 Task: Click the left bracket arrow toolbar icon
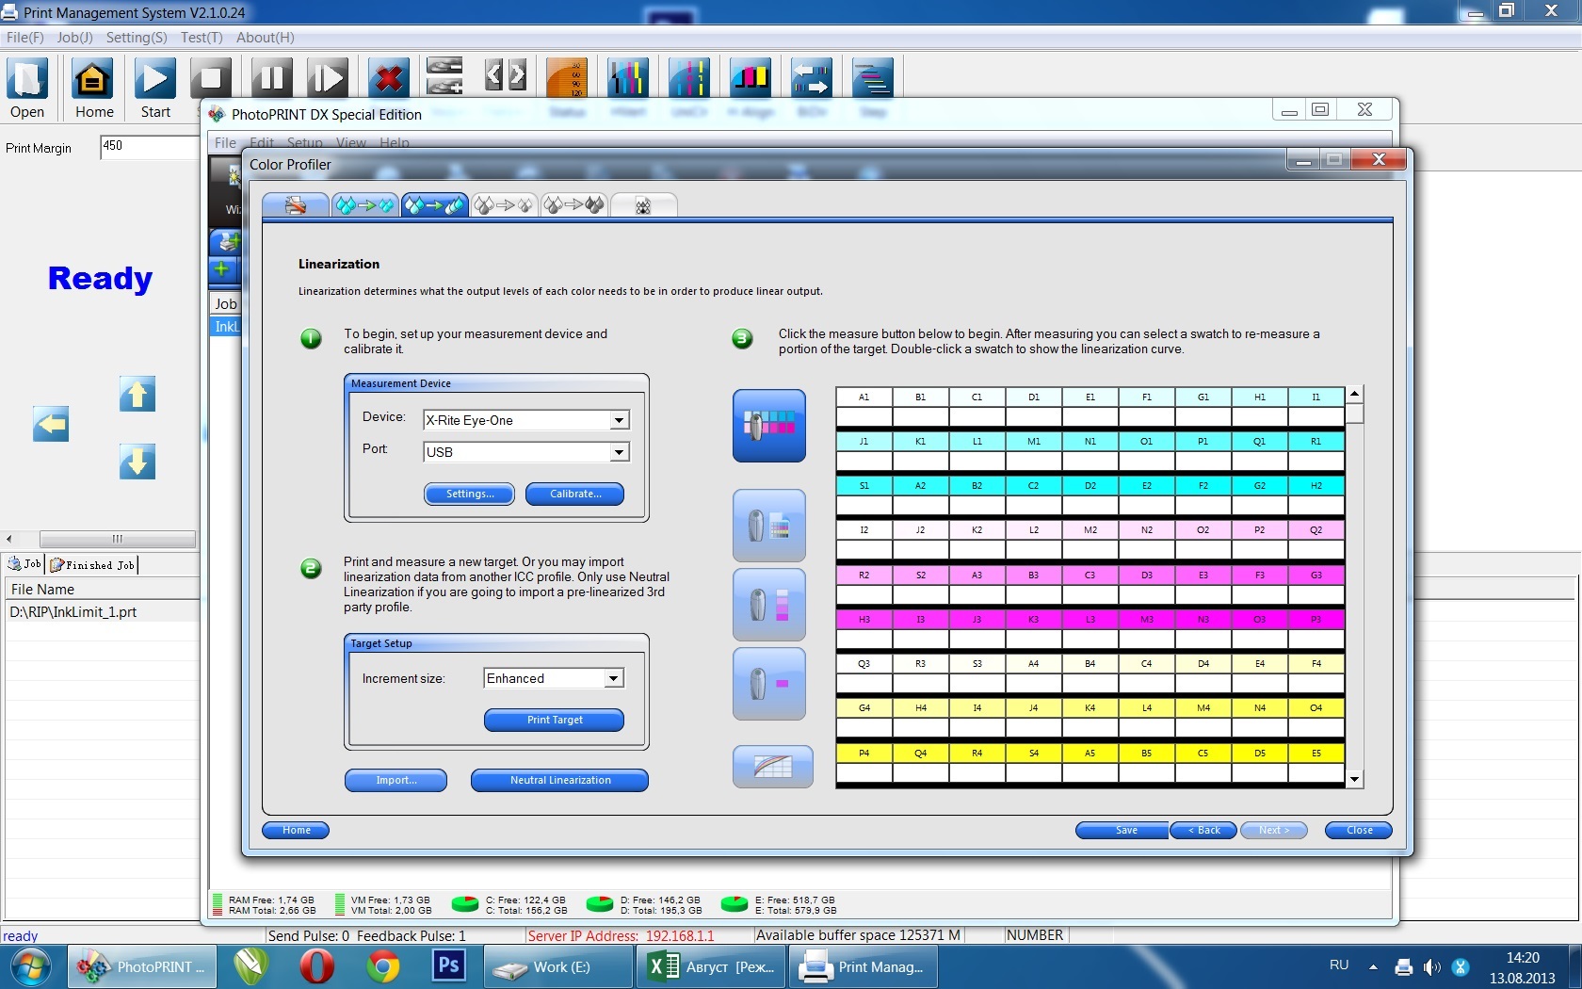pos(493,75)
